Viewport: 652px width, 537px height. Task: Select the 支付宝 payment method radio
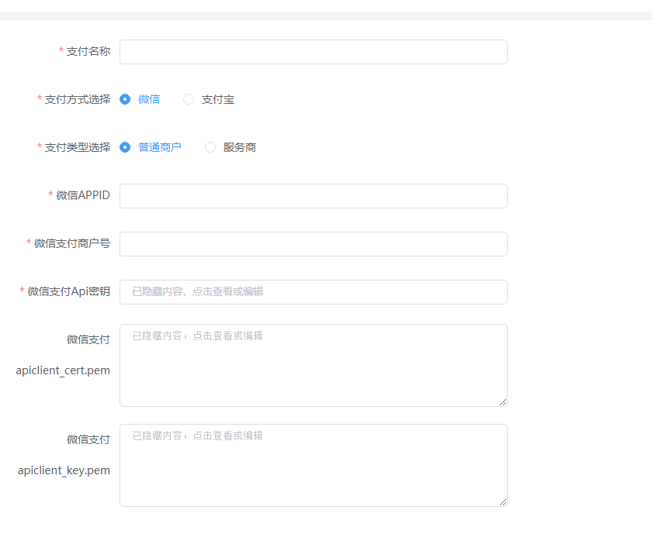point(189,99)
